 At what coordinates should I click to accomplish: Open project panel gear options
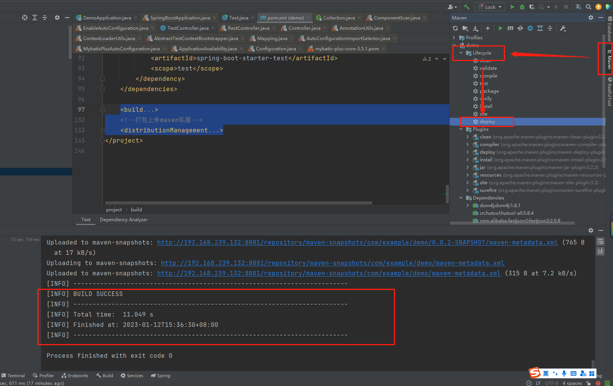point(57,18)
